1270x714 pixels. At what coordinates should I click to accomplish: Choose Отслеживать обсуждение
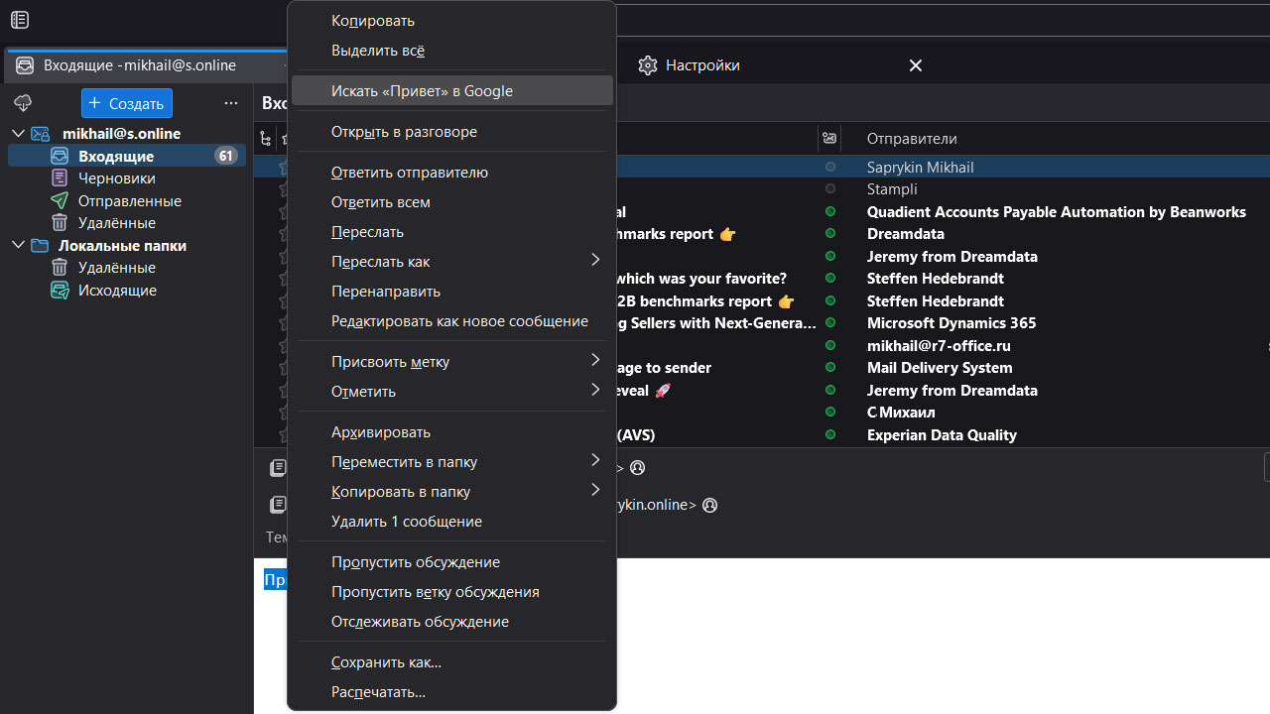coord(451,622)
